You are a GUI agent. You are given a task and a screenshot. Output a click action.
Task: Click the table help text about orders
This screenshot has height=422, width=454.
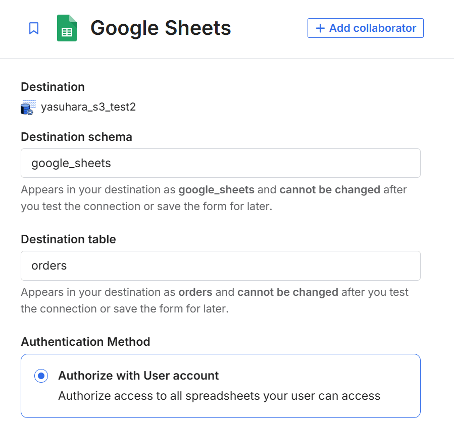point(215,300)
